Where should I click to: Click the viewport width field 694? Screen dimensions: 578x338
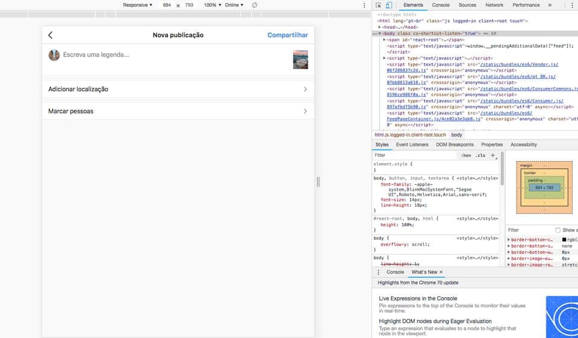[167, 5]
